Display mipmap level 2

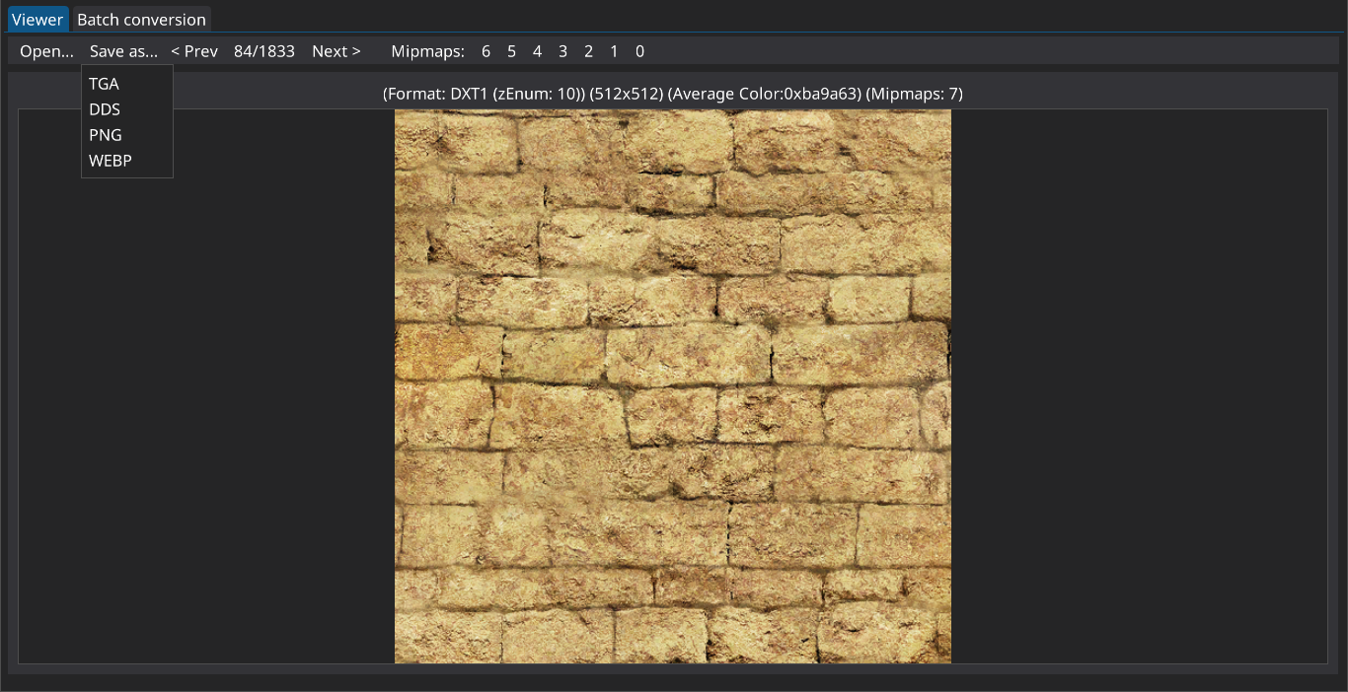click(x=588, y=51)
